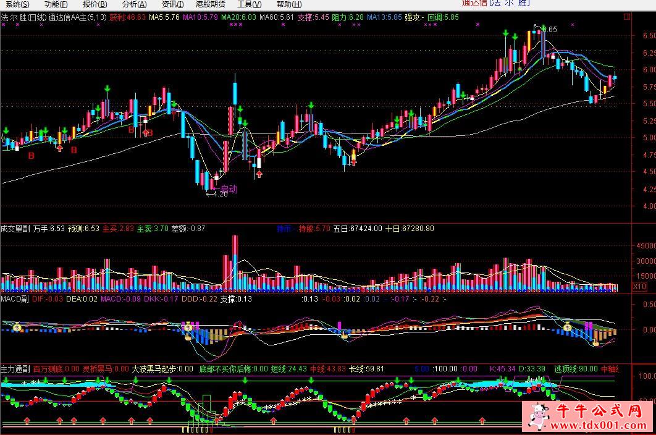Open the 功能(F) menu

pyautogui.click(x=56, y=4)
